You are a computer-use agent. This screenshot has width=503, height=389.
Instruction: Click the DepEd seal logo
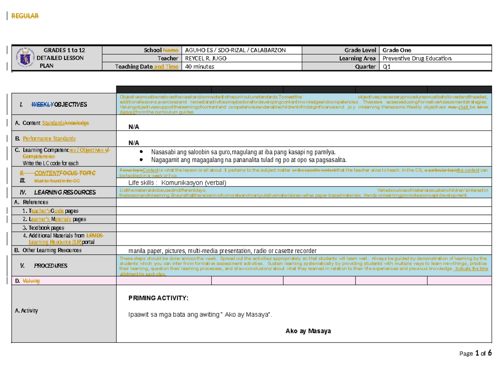(x=26, y=58)
